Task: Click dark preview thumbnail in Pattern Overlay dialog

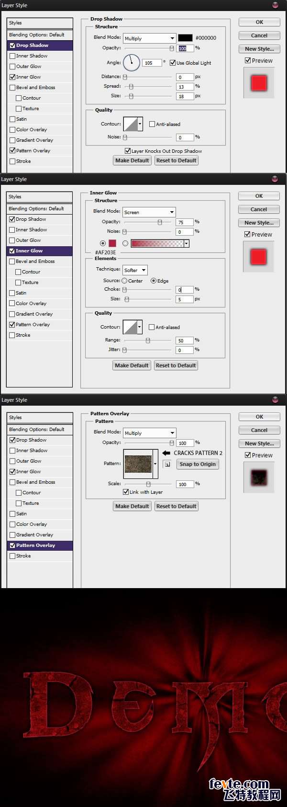Action: tap(259, 477)
